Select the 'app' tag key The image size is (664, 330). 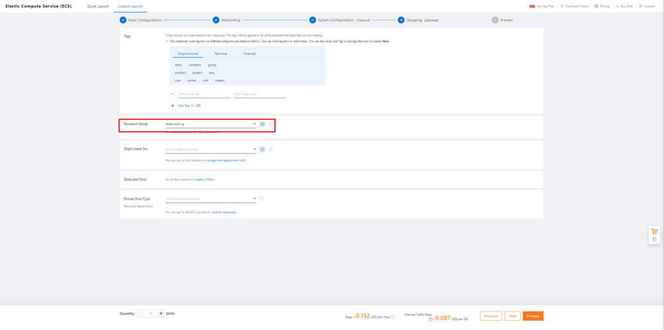pos(212,73)
